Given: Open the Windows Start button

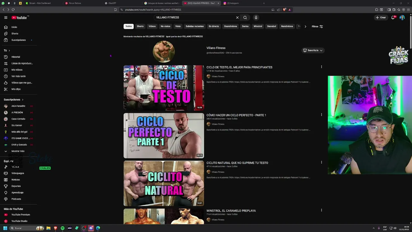Looking at the screenshot, I should tap(5, 228).
